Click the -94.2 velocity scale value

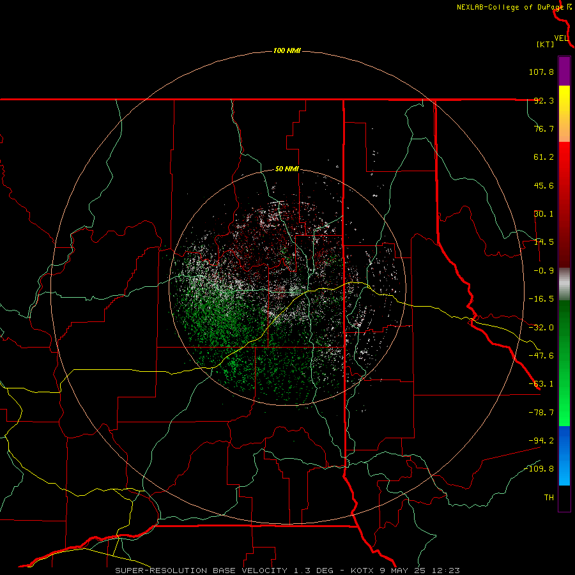tap(541, 440)
